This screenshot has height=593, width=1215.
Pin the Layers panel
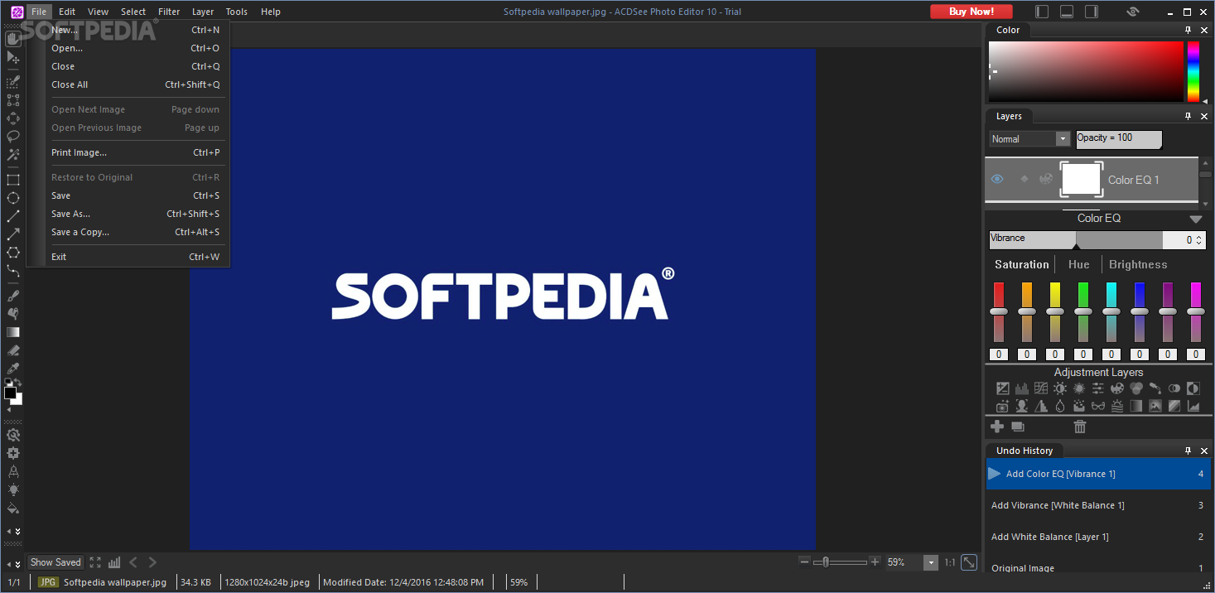point(1188,116)
